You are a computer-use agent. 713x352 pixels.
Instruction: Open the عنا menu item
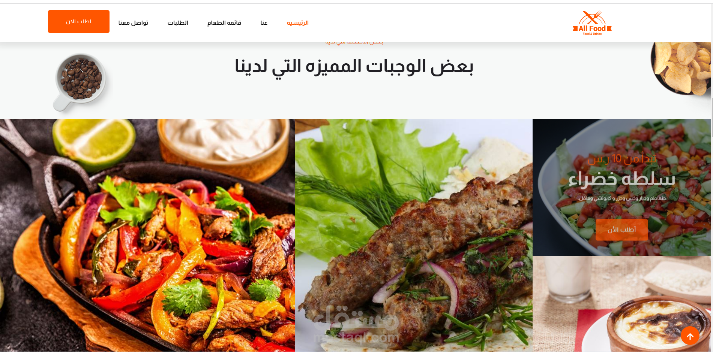(264, 23)
